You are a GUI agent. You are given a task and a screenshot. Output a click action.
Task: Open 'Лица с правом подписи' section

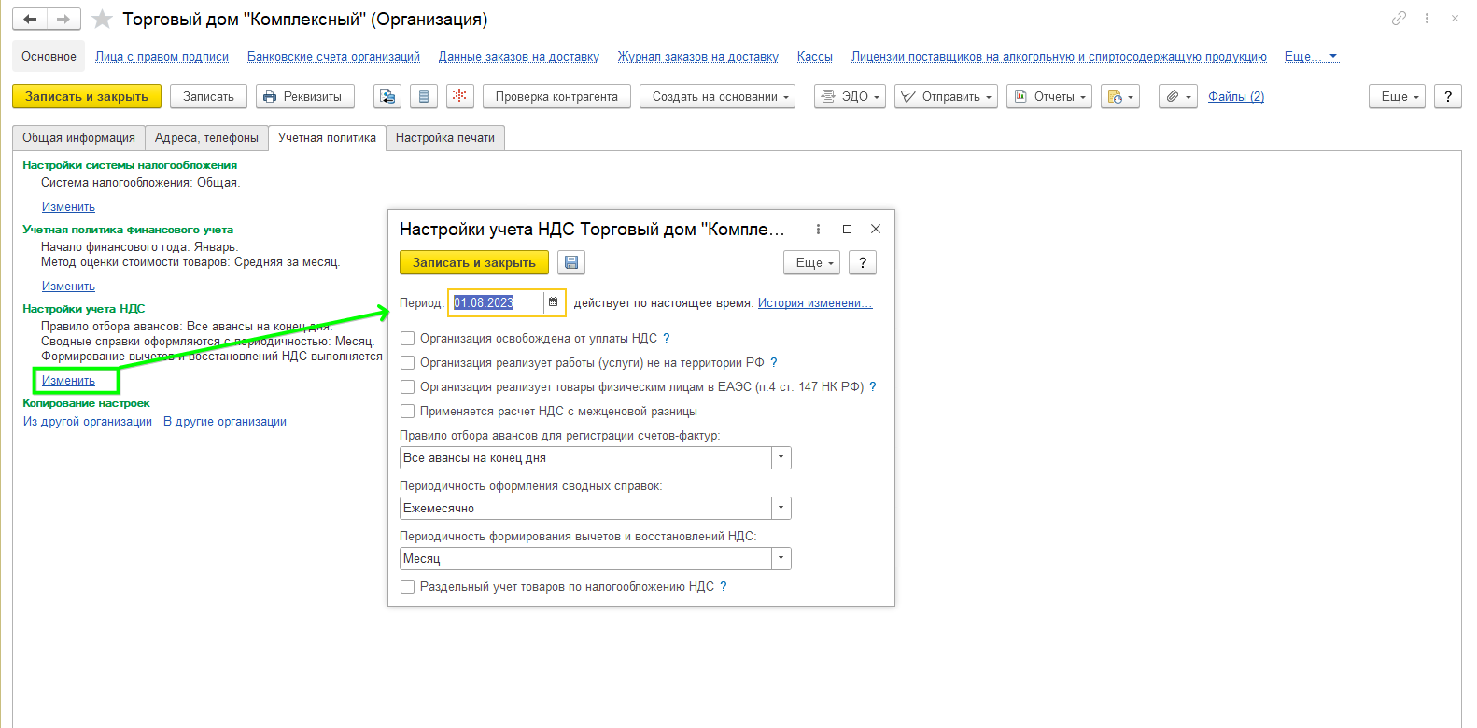coord(162,56)
